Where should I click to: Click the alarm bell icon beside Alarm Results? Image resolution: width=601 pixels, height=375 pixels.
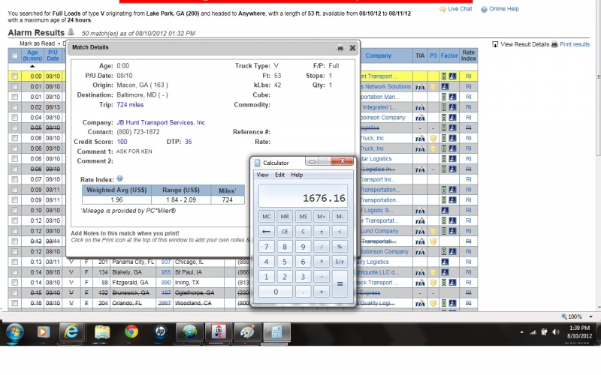coord(71,32)
